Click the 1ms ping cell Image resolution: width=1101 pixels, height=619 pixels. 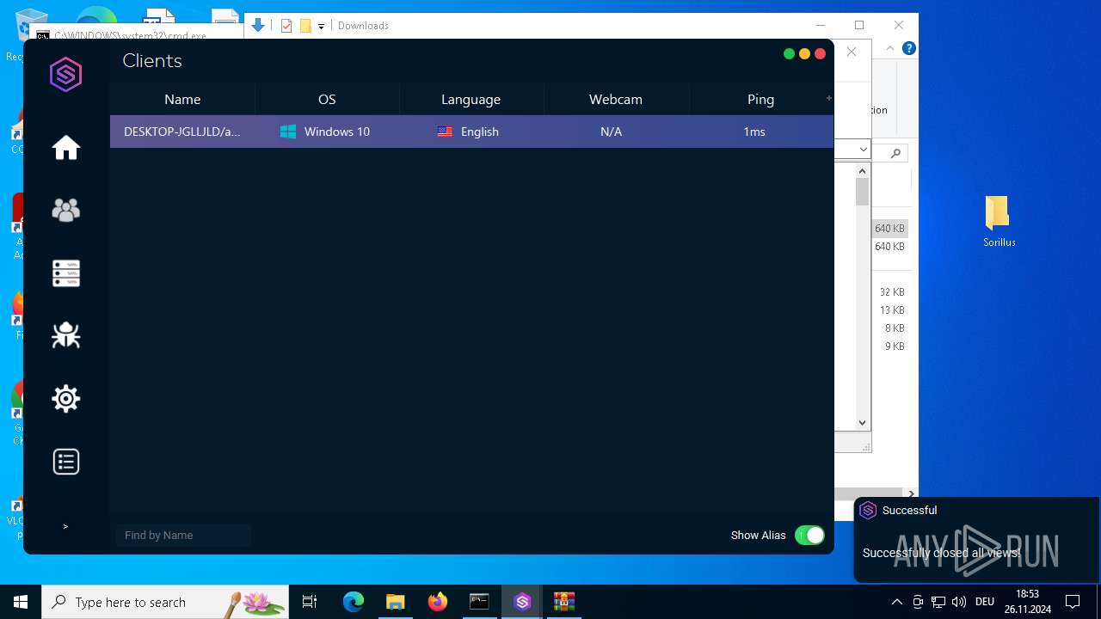(754, 132)
